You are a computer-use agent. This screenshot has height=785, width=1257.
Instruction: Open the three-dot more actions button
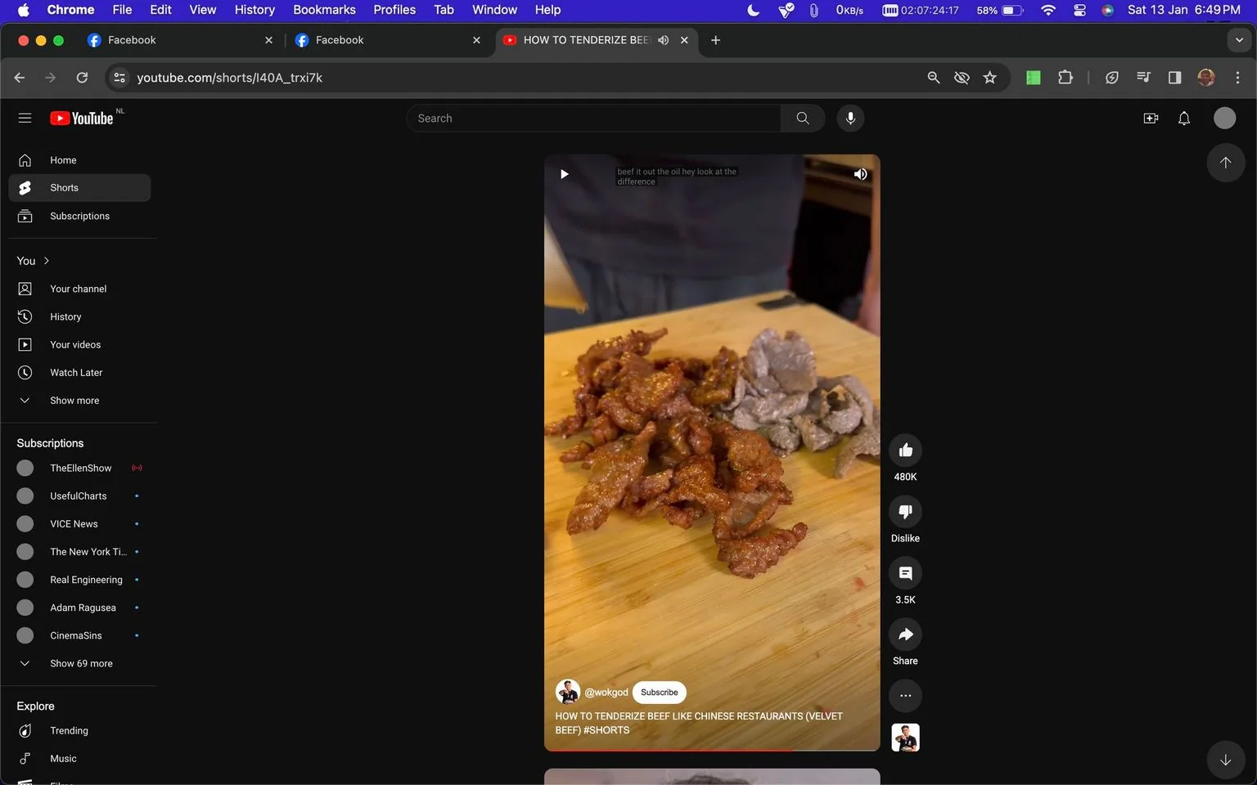(905, 696)
